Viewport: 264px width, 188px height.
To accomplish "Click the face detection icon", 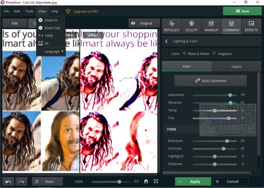I will (146, 181).
